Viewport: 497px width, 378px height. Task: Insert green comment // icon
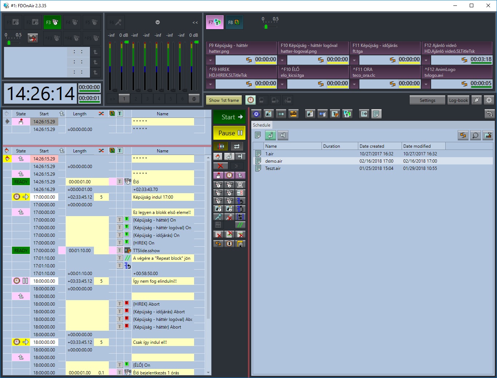click(240, 225)
